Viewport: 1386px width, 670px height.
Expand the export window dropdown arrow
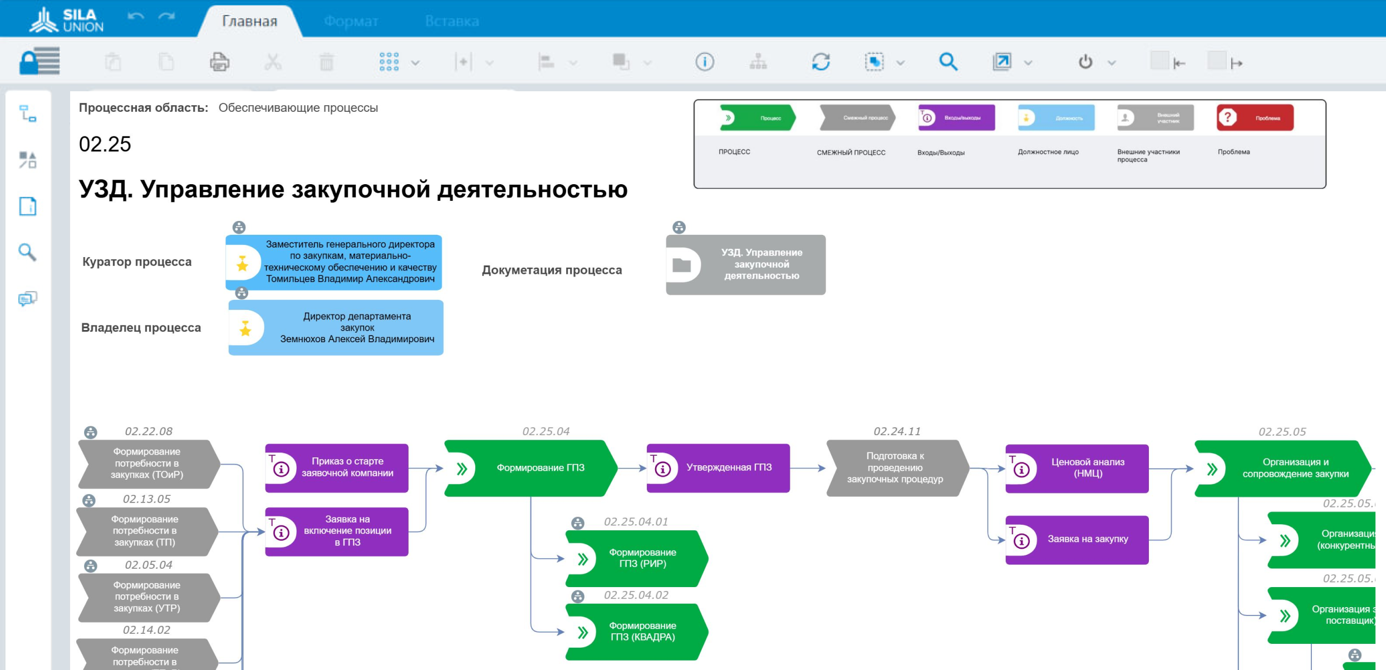(1028, 63)
